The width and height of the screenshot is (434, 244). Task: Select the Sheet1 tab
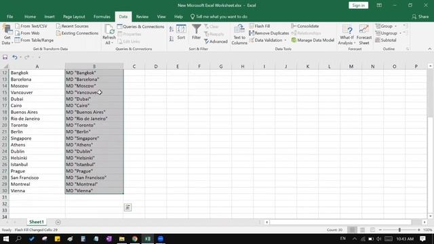coord(37,222)
